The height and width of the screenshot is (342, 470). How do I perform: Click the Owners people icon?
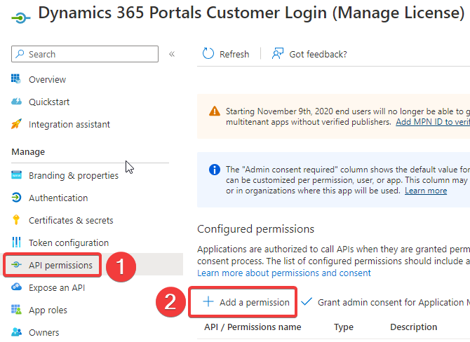16,332
